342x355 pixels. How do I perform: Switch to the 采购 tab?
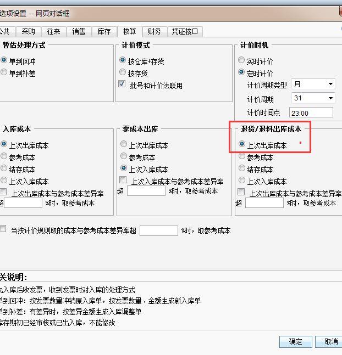click(29, 31)
